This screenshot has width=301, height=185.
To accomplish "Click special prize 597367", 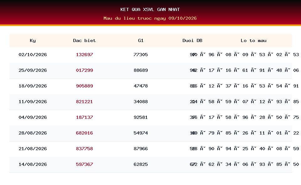I will tap(84, 165).
